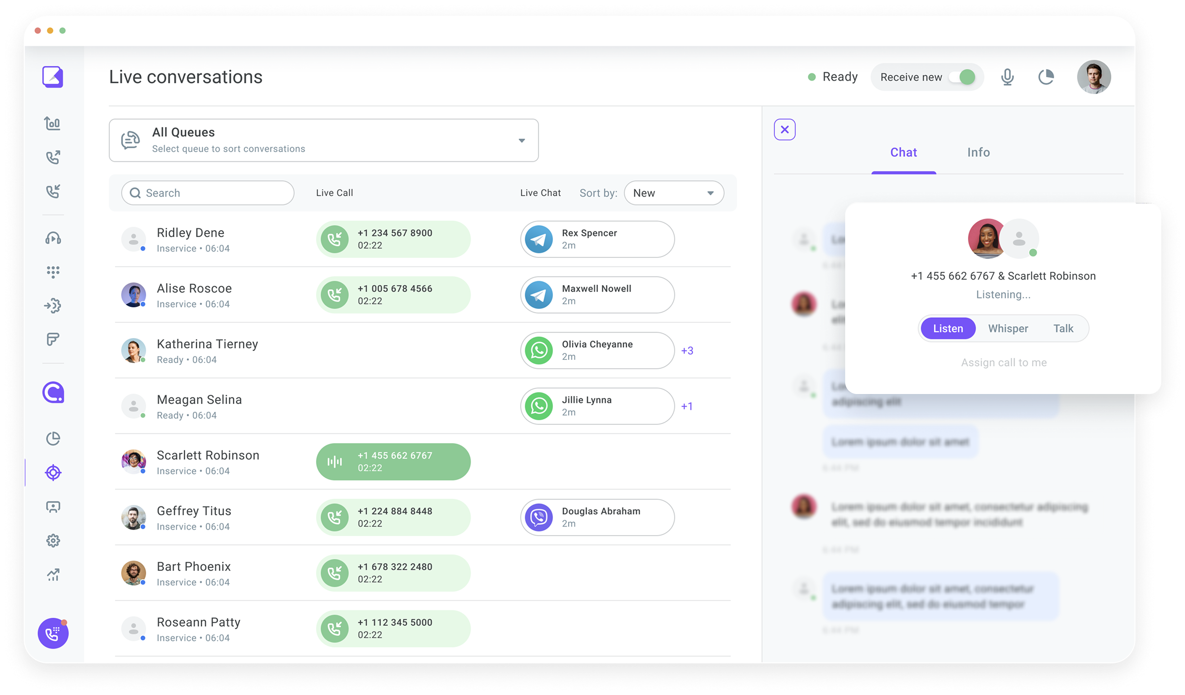Open Douglas Abraham Viber chat
The height and width of the screenshot is (695, 1185).
[x=597, y=517]
